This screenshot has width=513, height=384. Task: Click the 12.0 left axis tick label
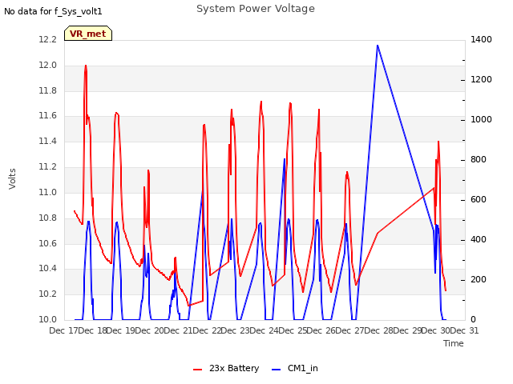coord(48,65)
